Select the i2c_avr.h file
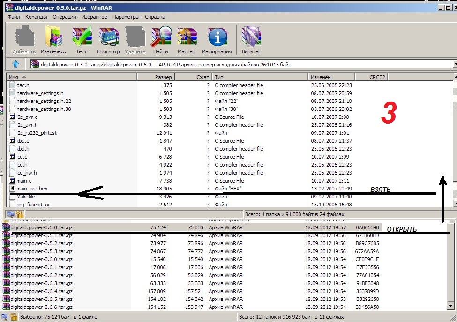Image resolution: width=457 pixels, height=322 pixels. click(x=27, y=125)
